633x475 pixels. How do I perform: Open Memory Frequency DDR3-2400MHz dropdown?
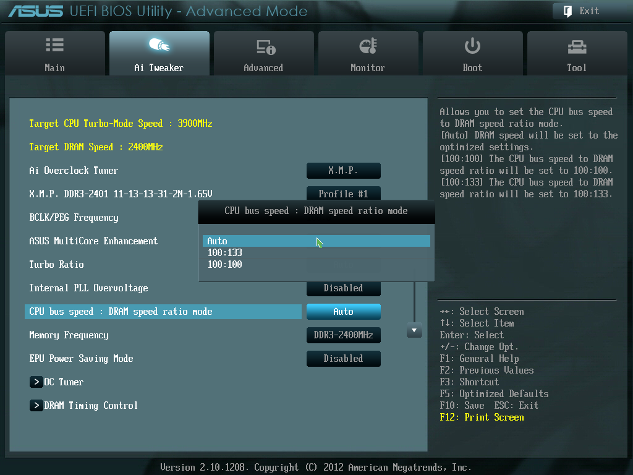[344, 335]
